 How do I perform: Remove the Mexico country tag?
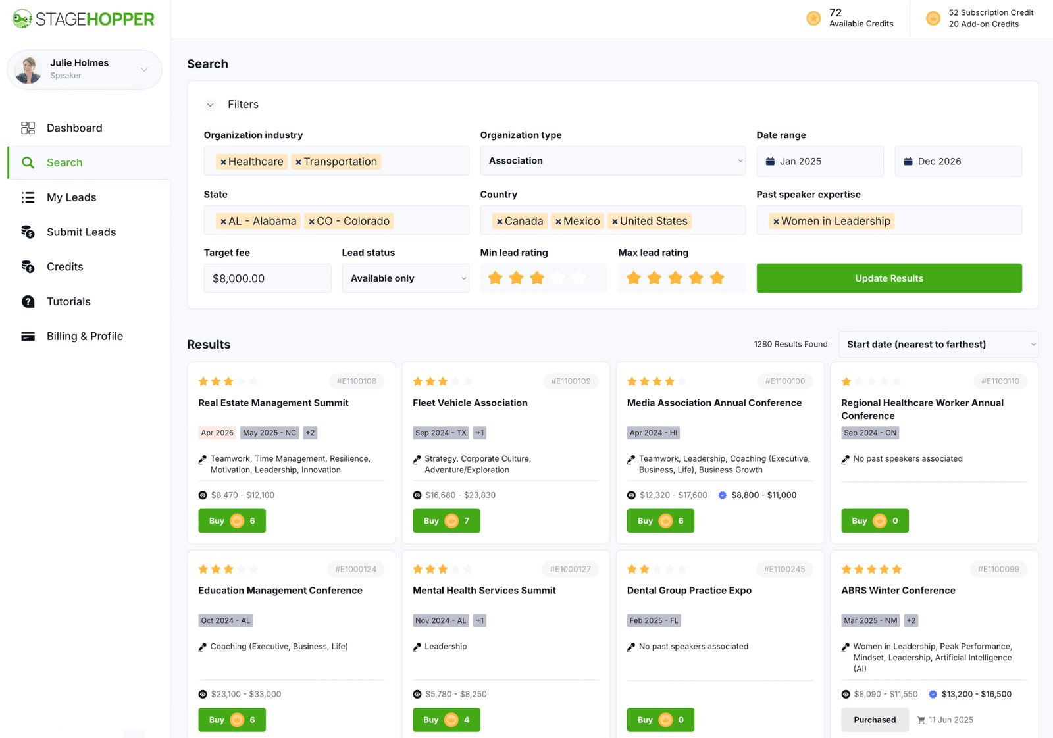point(558,222)
